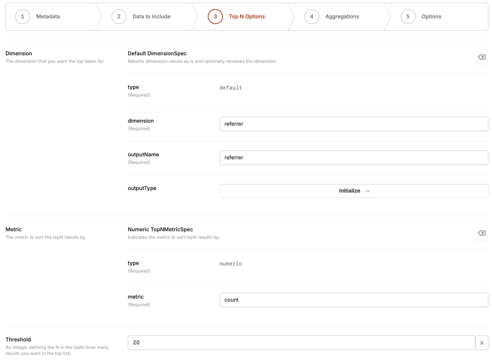Click the metric field containing count
Viewport: 492px width, 364px height.
tap(354, 300)
